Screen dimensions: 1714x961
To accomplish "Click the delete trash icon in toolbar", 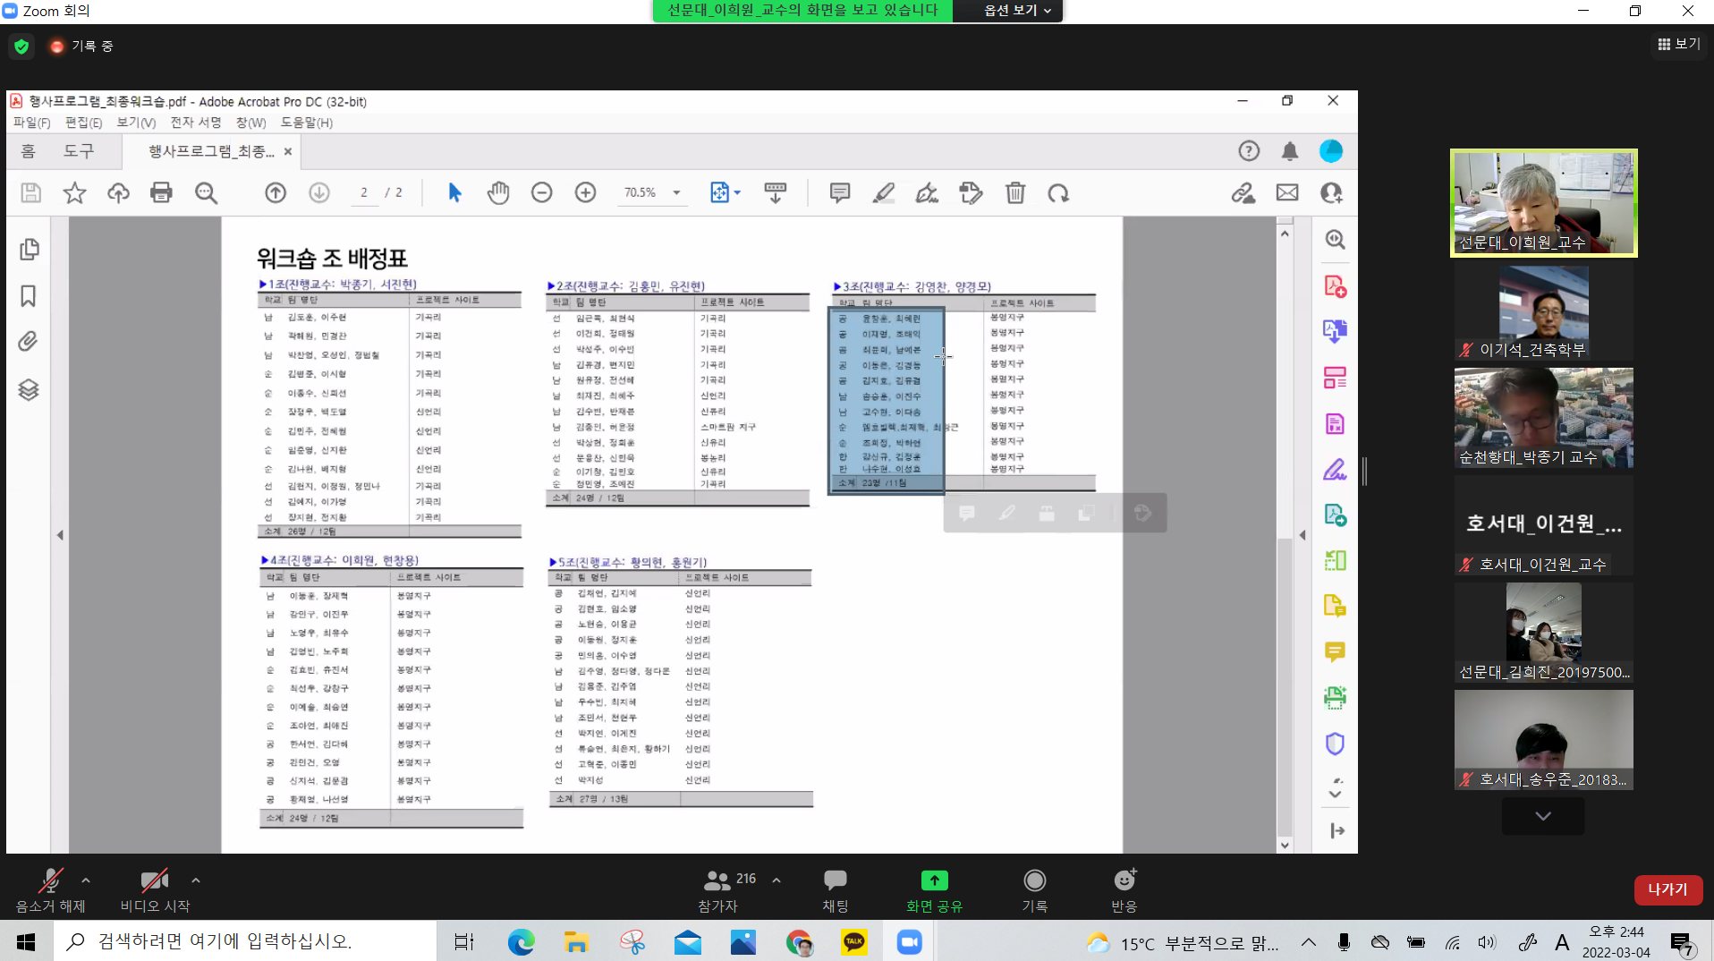I will 1014,192.
